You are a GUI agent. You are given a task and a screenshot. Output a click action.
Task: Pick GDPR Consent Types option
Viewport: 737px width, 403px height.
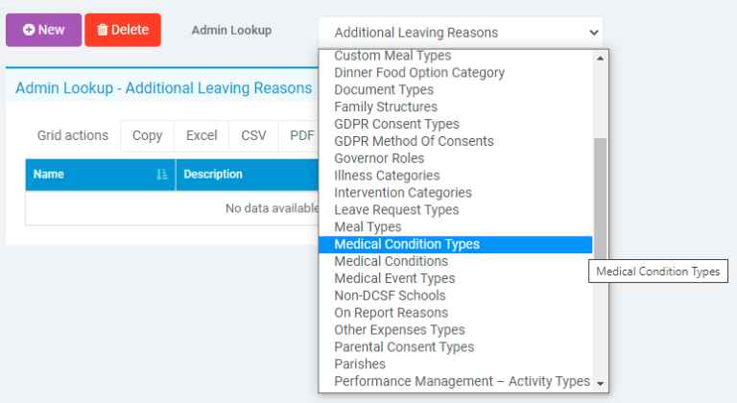click(396, 125)
